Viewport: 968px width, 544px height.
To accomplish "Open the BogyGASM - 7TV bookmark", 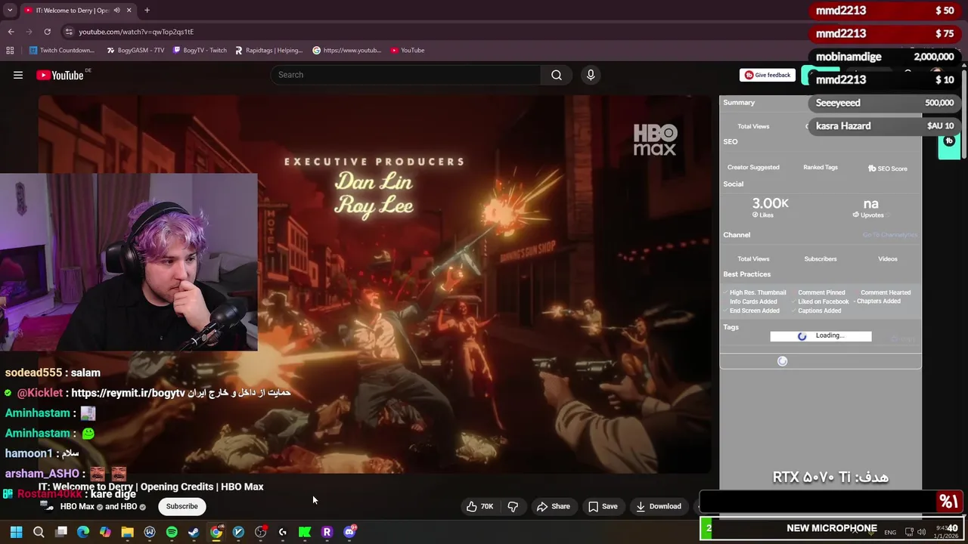I will pyautogui.click(x=135, y=51).
